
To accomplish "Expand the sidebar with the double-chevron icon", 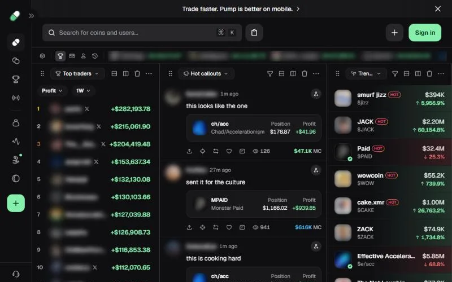I will point(32,16).
